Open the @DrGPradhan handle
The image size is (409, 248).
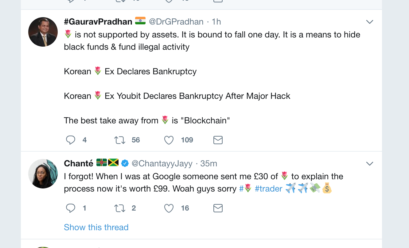pyautogui.click(x=176, y=22)
